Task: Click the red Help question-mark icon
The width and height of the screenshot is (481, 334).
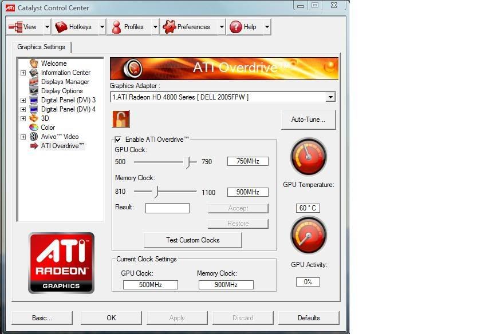Action: 236,27
